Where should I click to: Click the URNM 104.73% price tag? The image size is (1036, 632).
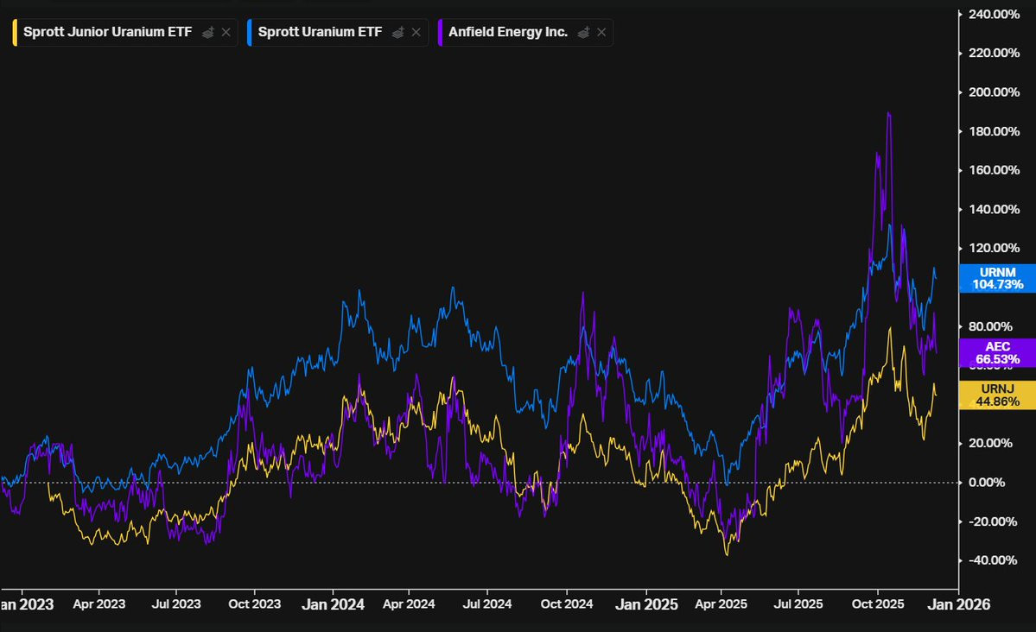997,279
